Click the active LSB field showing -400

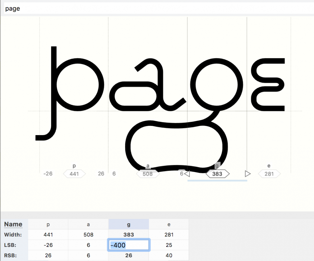click(x=128, y=245)
